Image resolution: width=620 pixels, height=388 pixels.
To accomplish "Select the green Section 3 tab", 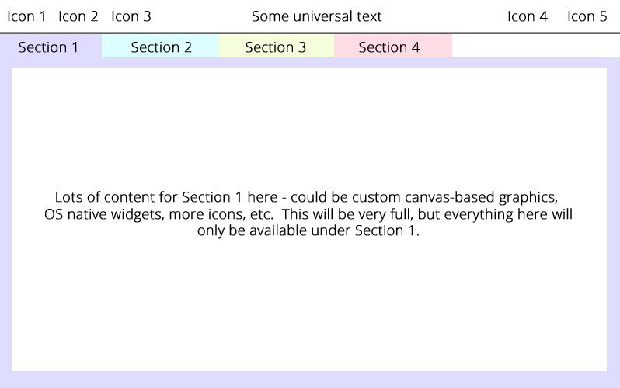I will pyautogui.click(x=275, y=47).
